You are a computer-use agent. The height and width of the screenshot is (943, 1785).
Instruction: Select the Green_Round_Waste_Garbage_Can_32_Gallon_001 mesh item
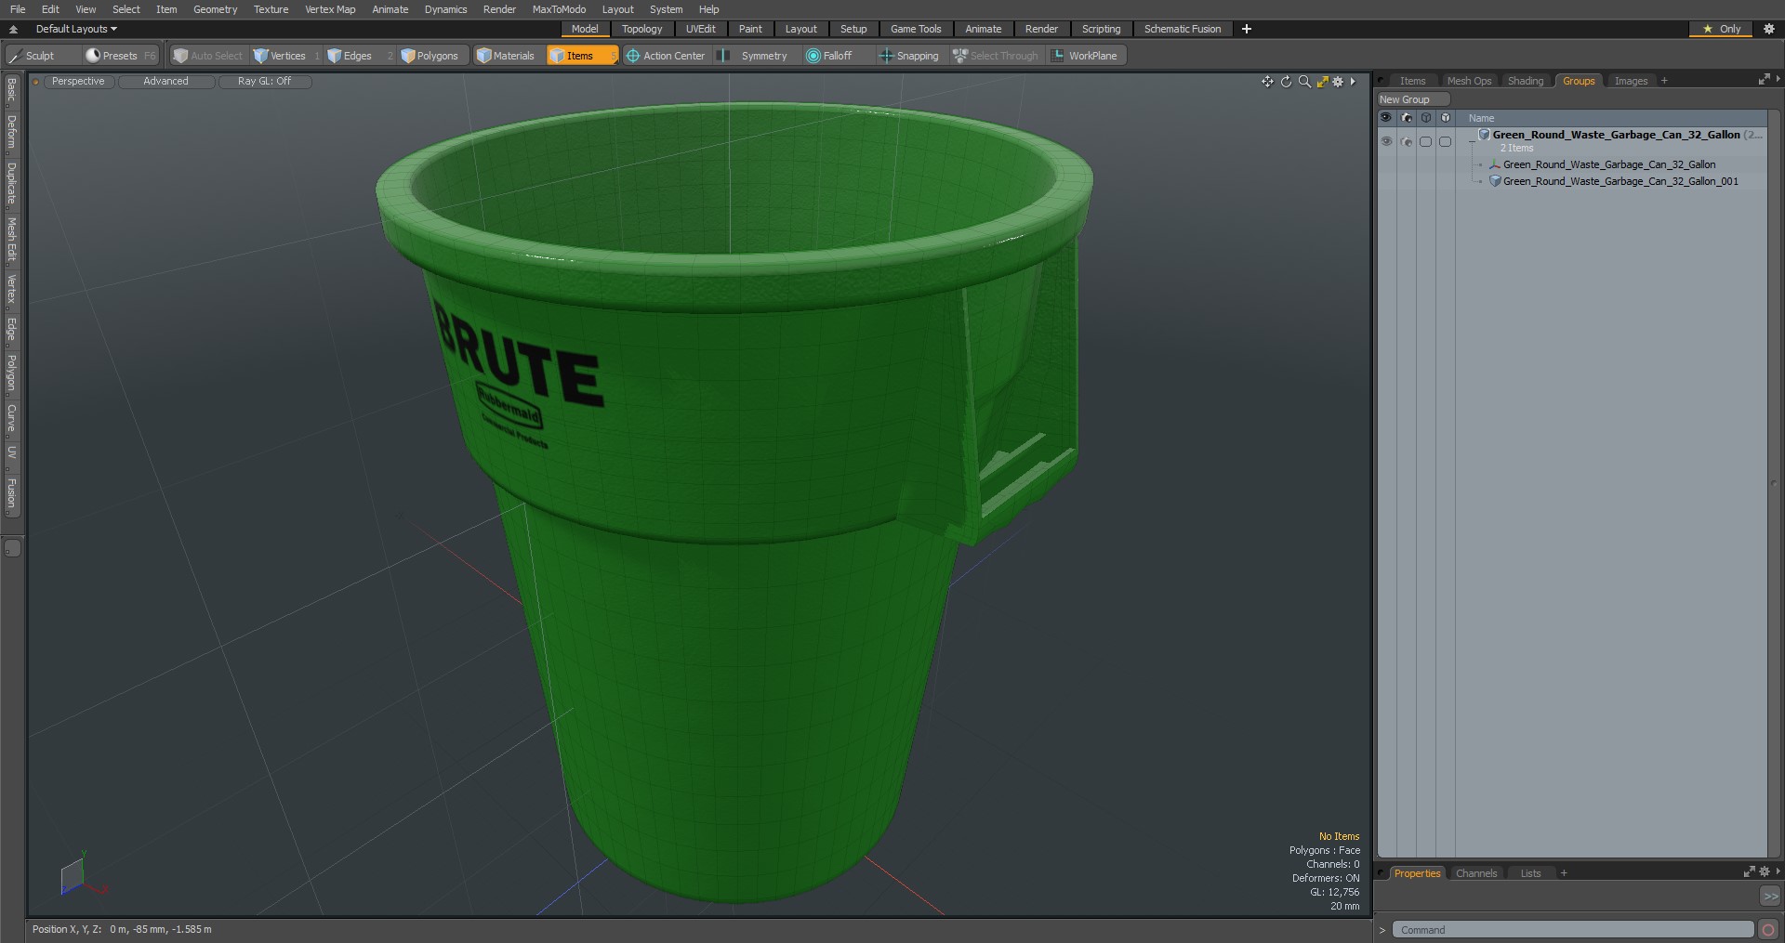pyautogui.click(x=1620, y=181)
